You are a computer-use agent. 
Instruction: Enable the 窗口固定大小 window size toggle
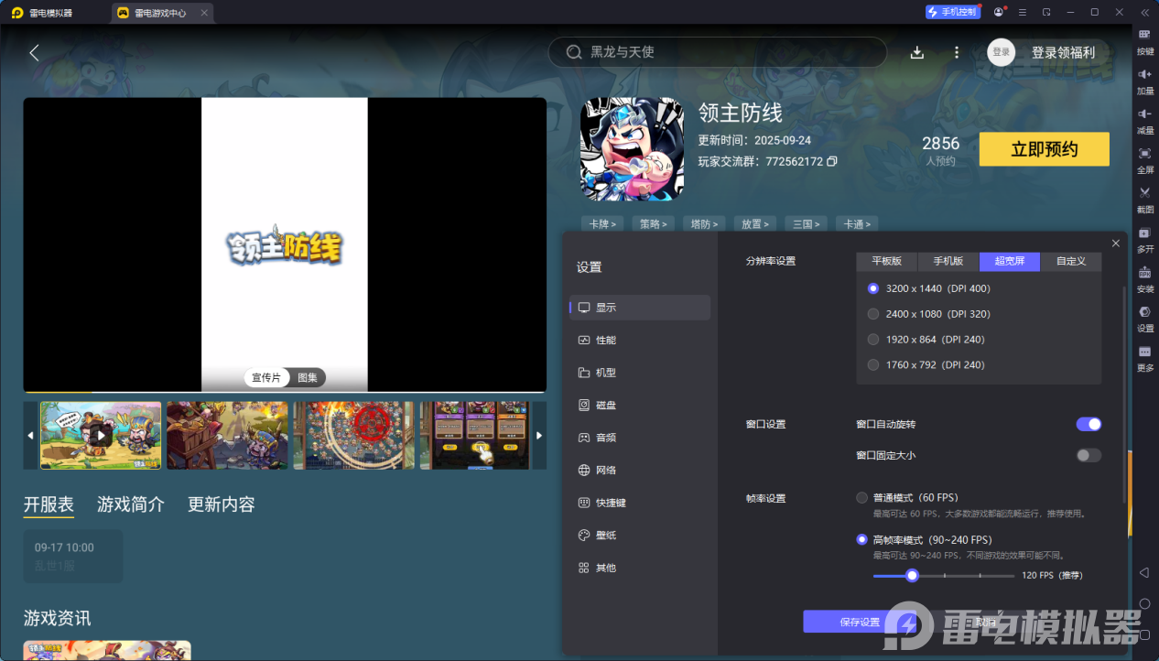pos(1089,455)
